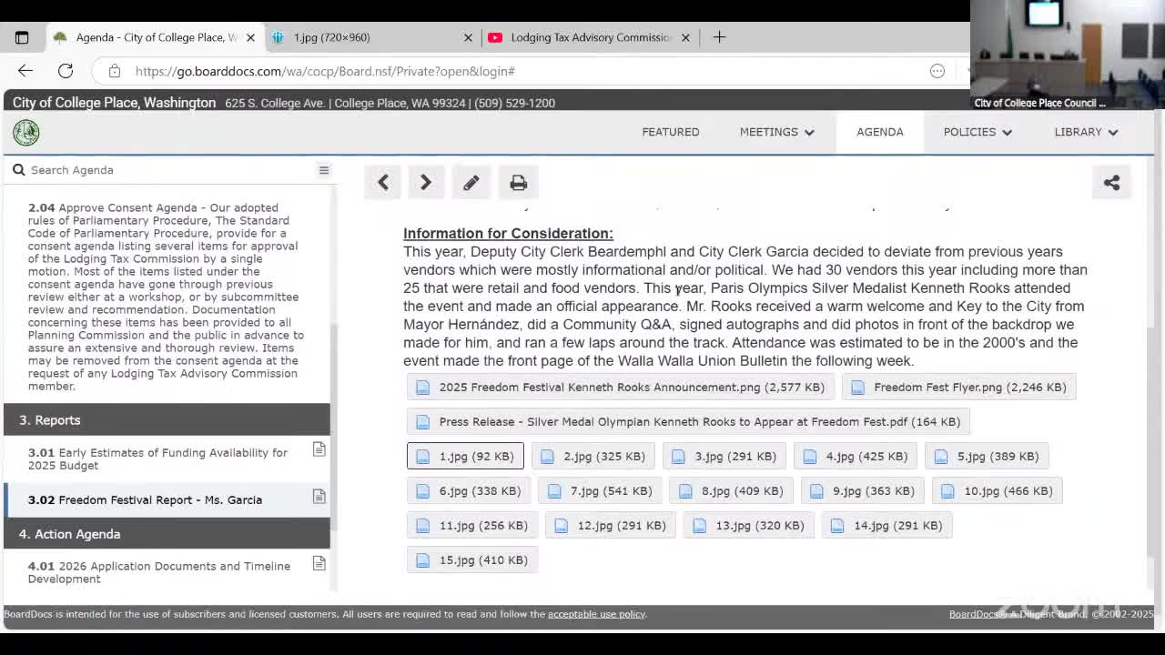This screenshot has width=1165, height=655.
Task: Switch to the 1.jpg browser tab
Action: [x=371, y=37]
